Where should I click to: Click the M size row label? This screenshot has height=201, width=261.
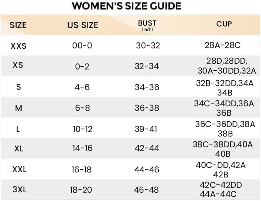pos(18,108)
